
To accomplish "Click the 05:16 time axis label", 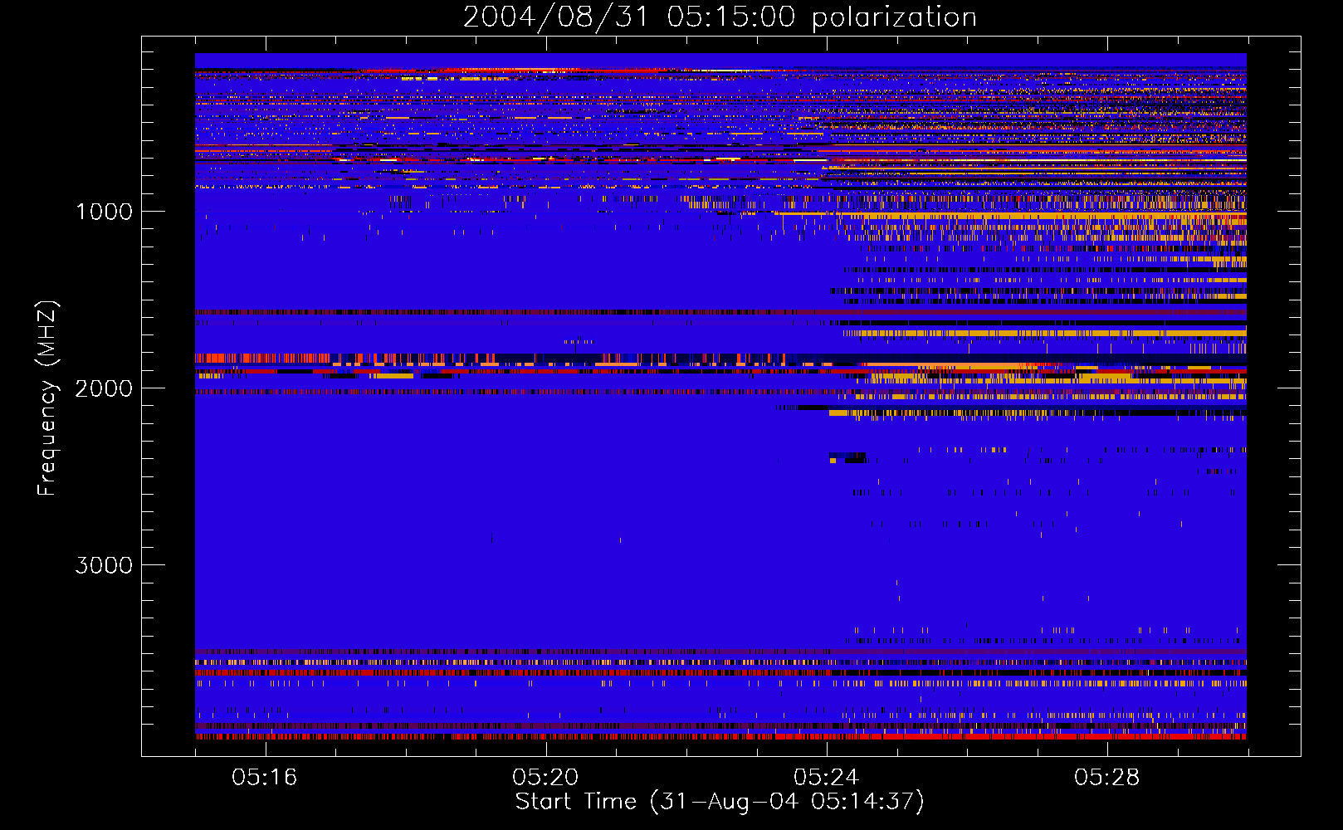I will coord(265,778).
